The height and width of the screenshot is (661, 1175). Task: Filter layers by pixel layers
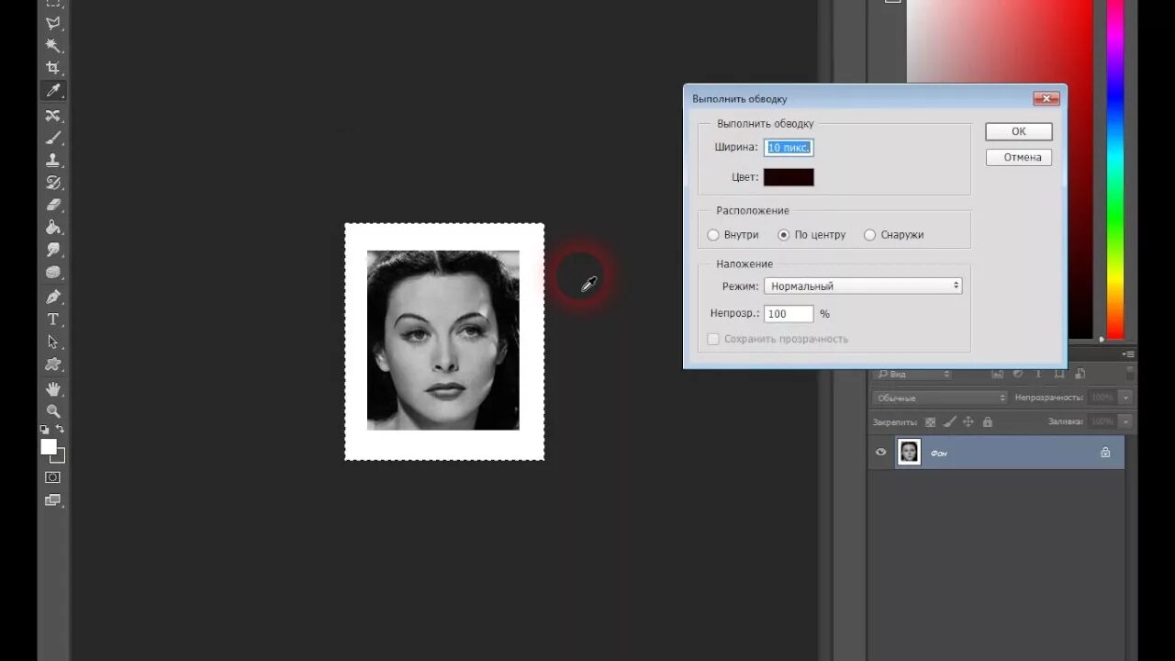click(x=997, y=374)
